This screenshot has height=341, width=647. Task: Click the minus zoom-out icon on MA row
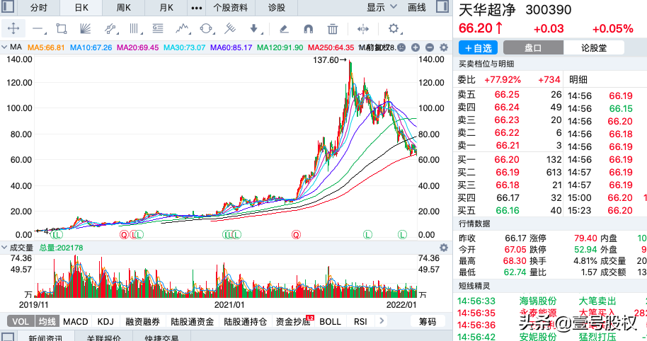pyautogui.click(x=430, y=47)
